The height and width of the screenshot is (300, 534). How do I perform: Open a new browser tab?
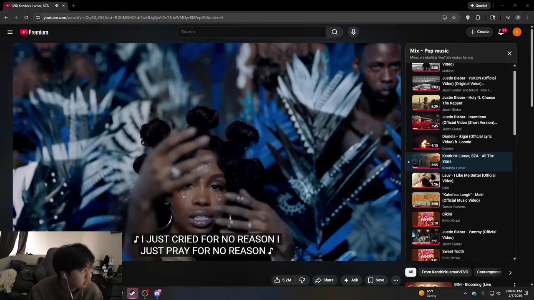click(73, 6)
